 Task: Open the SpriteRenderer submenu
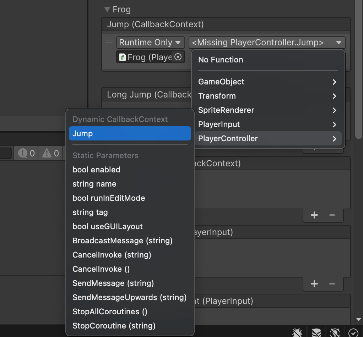tap(268, 110)
